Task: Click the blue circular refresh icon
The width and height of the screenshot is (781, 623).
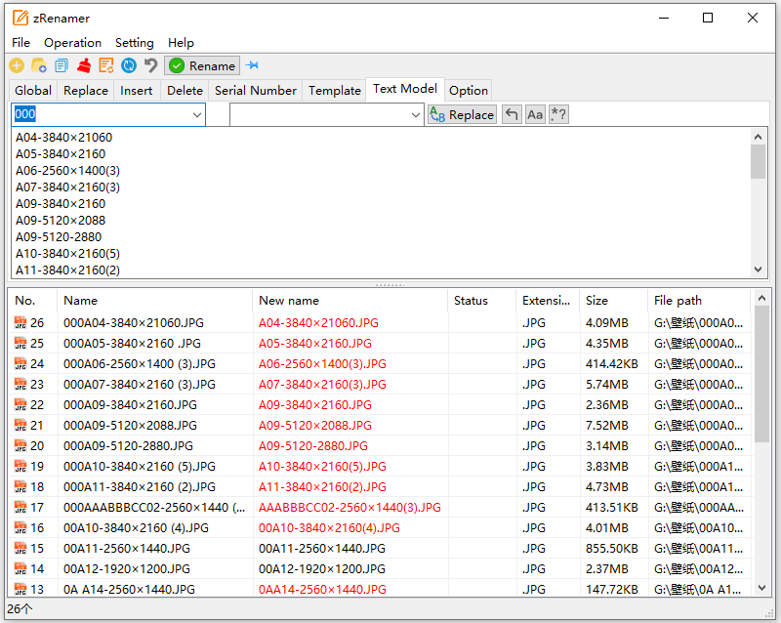Action: click(x=129, y=65)
